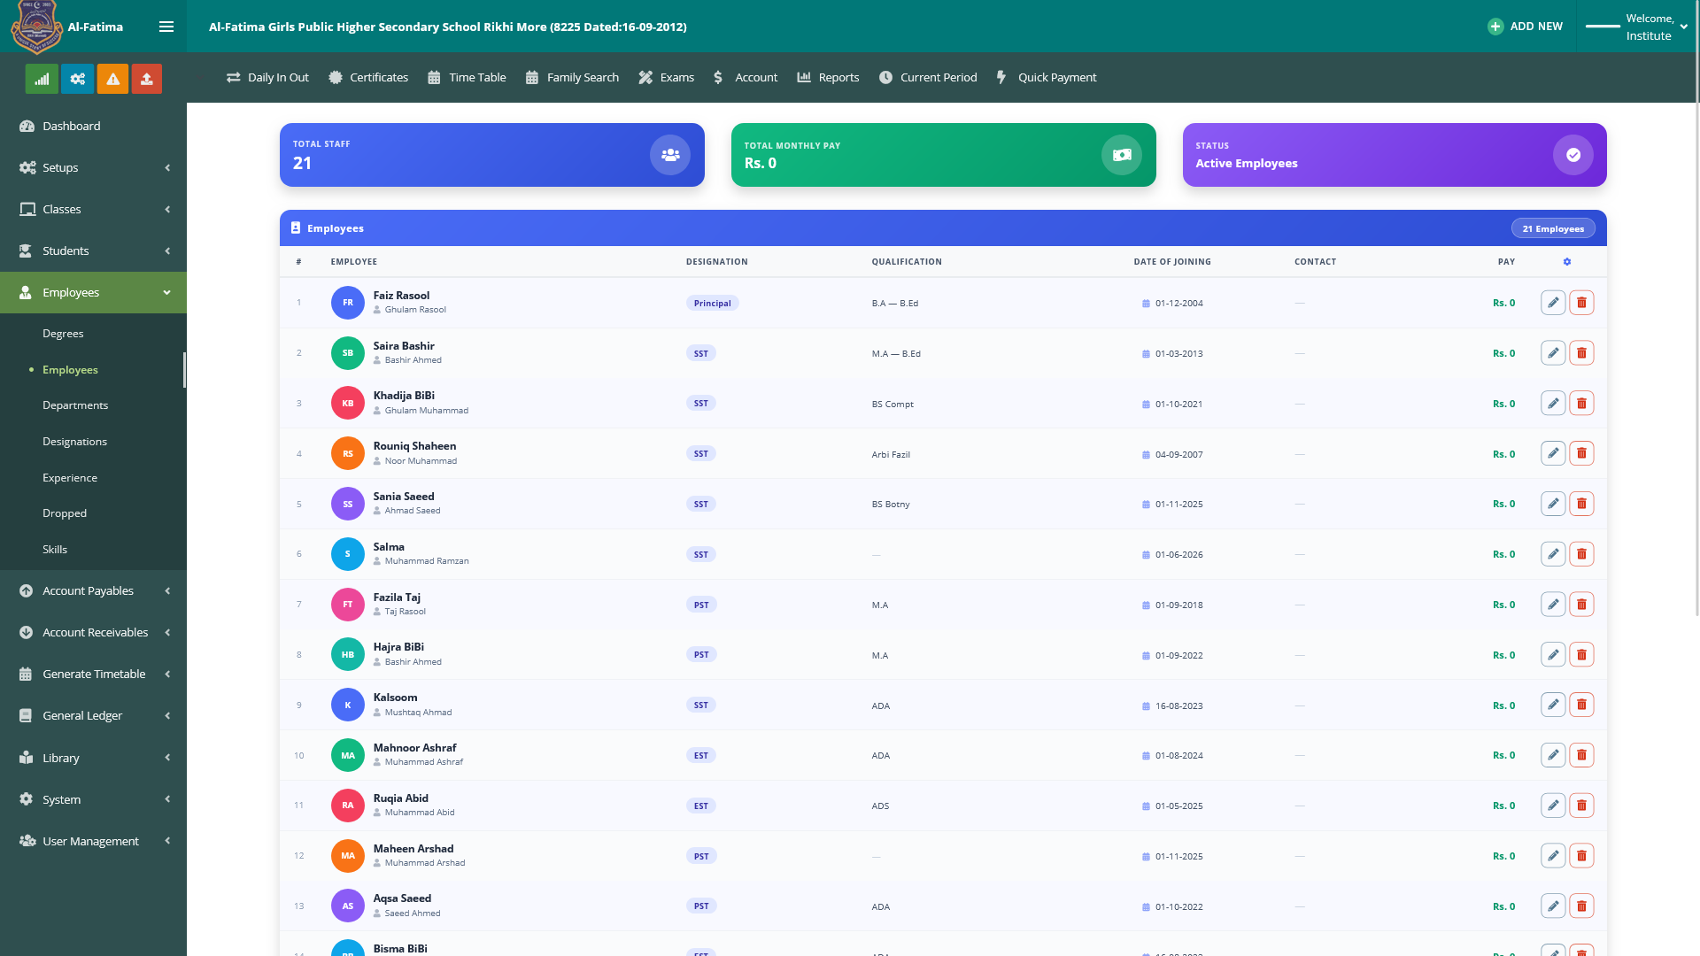This screenshot has height=956, width=1700.
Task: Open Account in top navigation
Action: pos(746,78)
